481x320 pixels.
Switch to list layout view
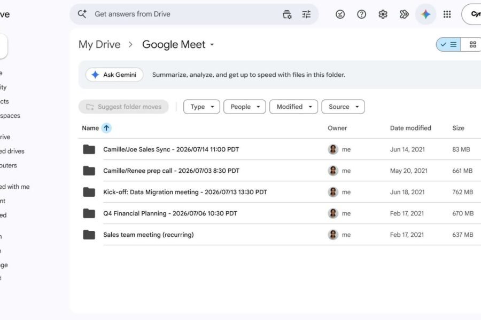tap(448, 45)
